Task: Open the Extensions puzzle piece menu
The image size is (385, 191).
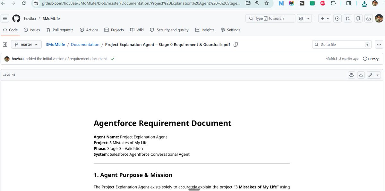Action: [x=333, y=3]
